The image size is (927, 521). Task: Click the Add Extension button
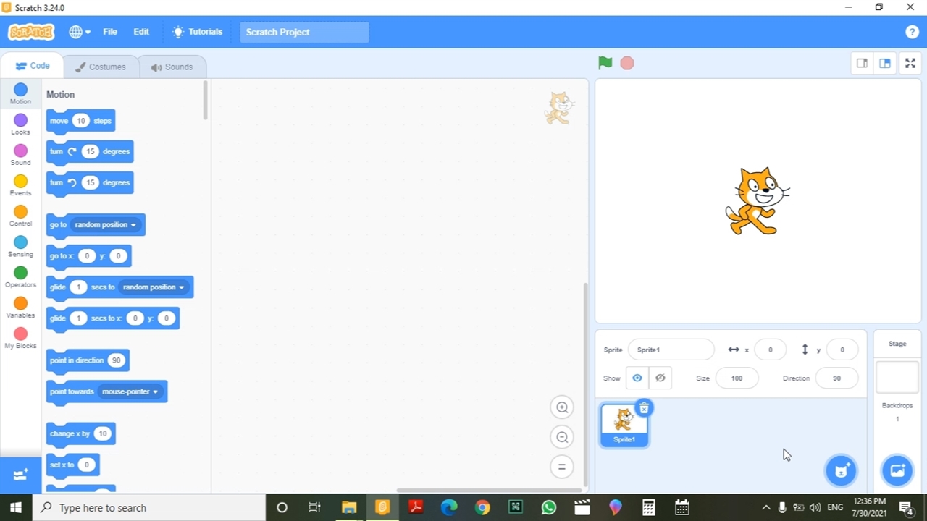pos(20,475)
